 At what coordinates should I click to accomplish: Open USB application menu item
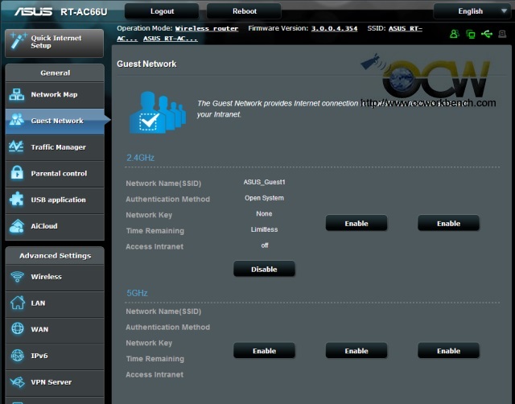coord(55,200)
